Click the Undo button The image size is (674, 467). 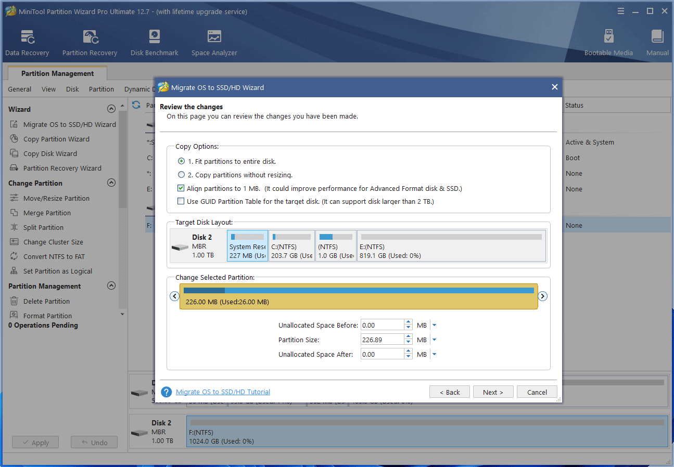click(x=94, y=443)
